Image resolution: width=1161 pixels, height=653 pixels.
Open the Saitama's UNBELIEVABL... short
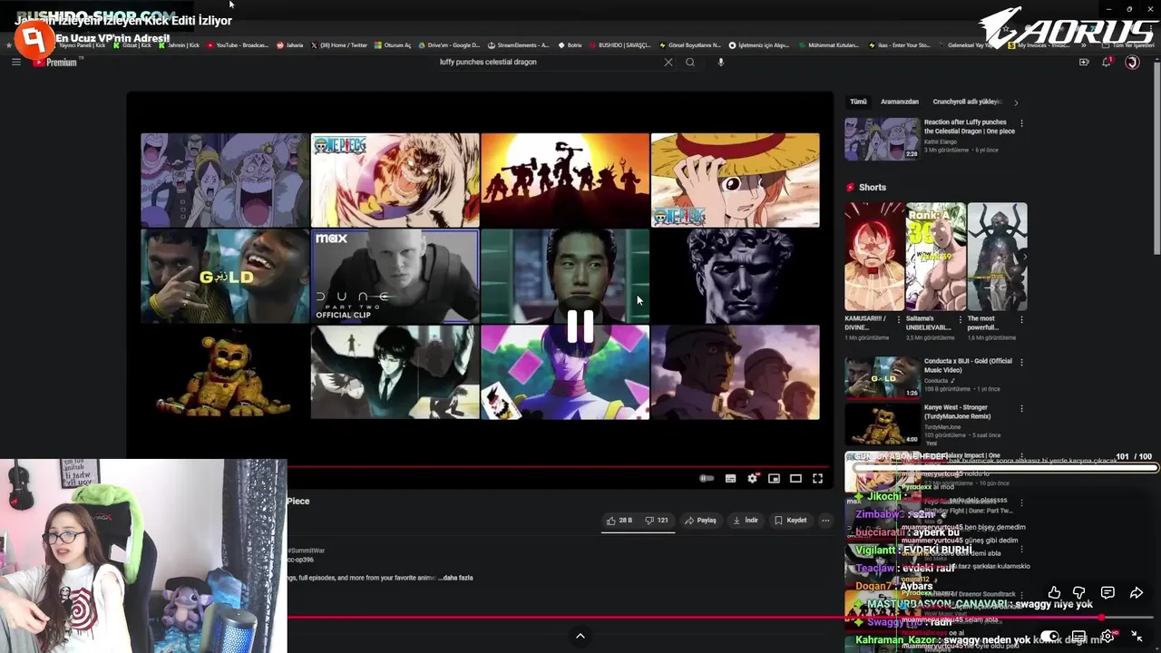pyautogui.click(x=935, y=257)
